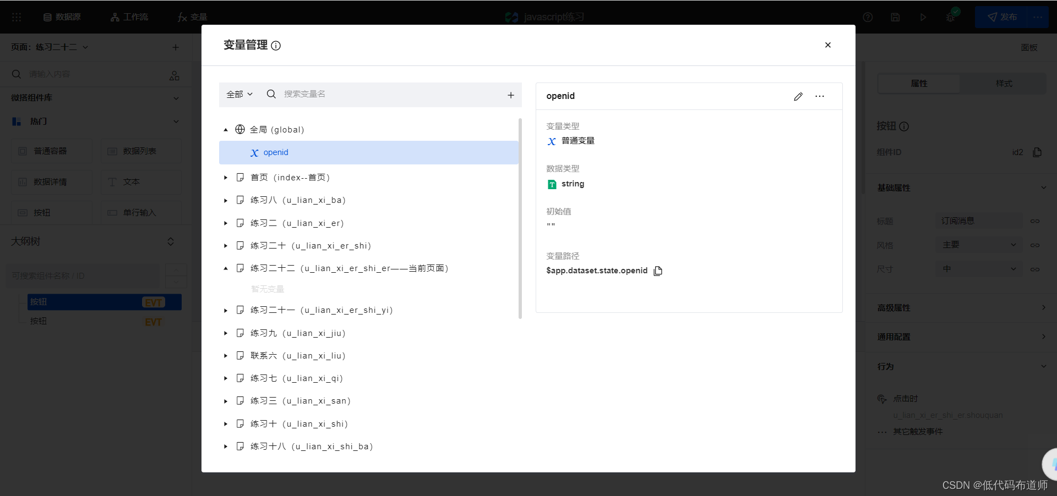Open the more menu next to 发布
Screen dimensions: 1057x496
[1038, 17]
